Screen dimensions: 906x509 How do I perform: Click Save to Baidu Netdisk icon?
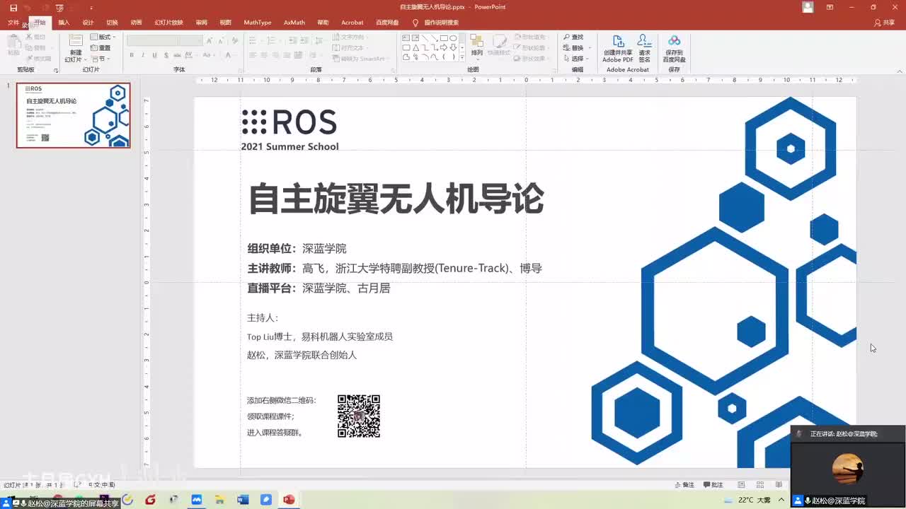674,48
